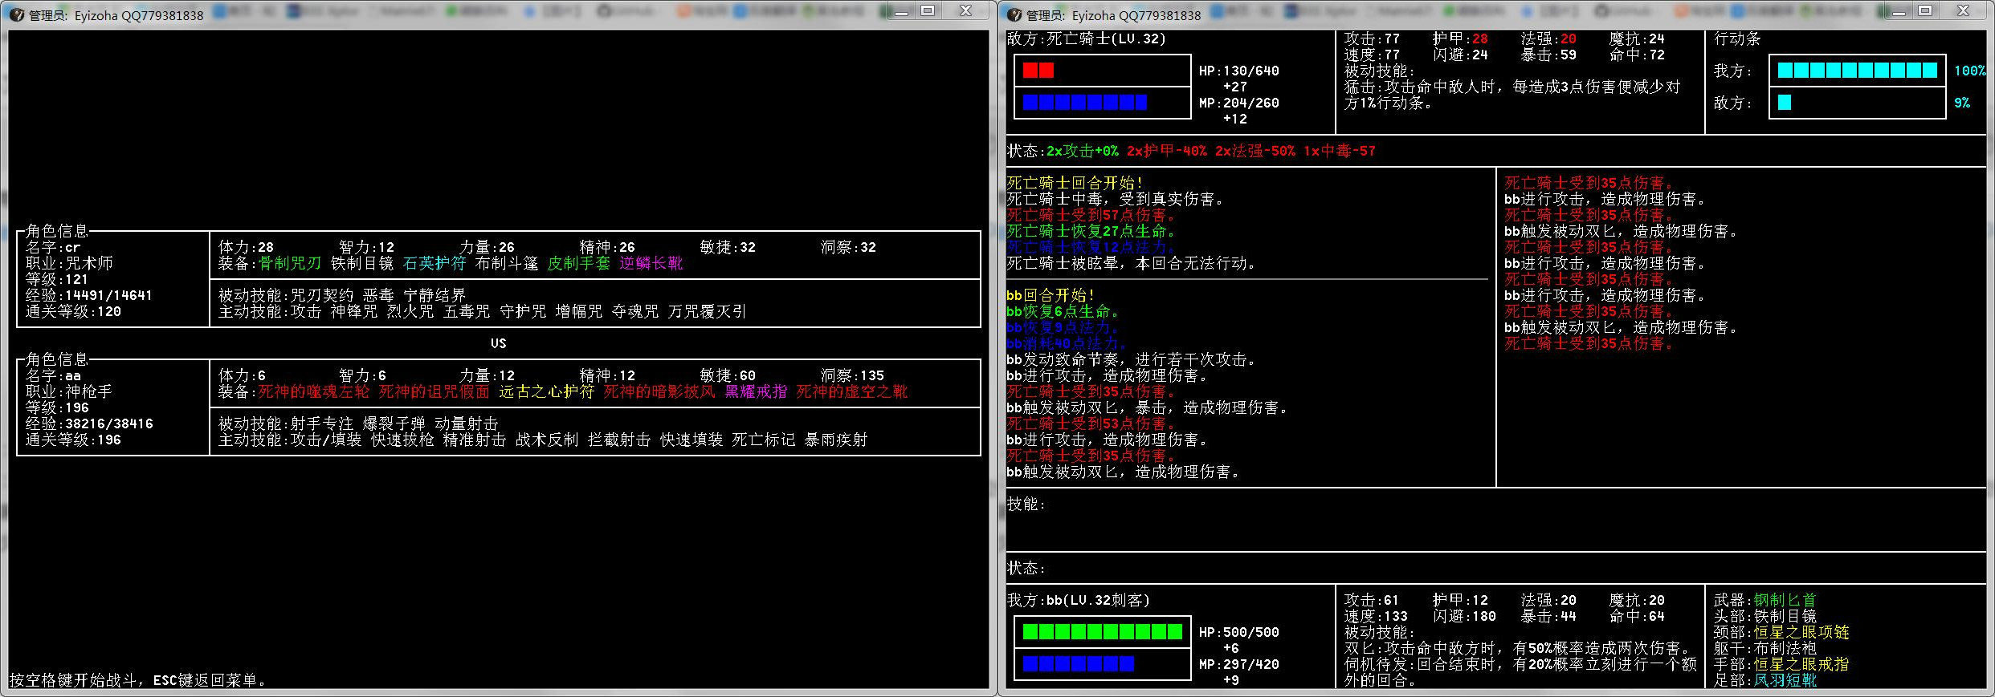This screenshot has width=1995, height=697.
Task: Select 死神的虚空之靴 equipment
Action: coord(852,391)
